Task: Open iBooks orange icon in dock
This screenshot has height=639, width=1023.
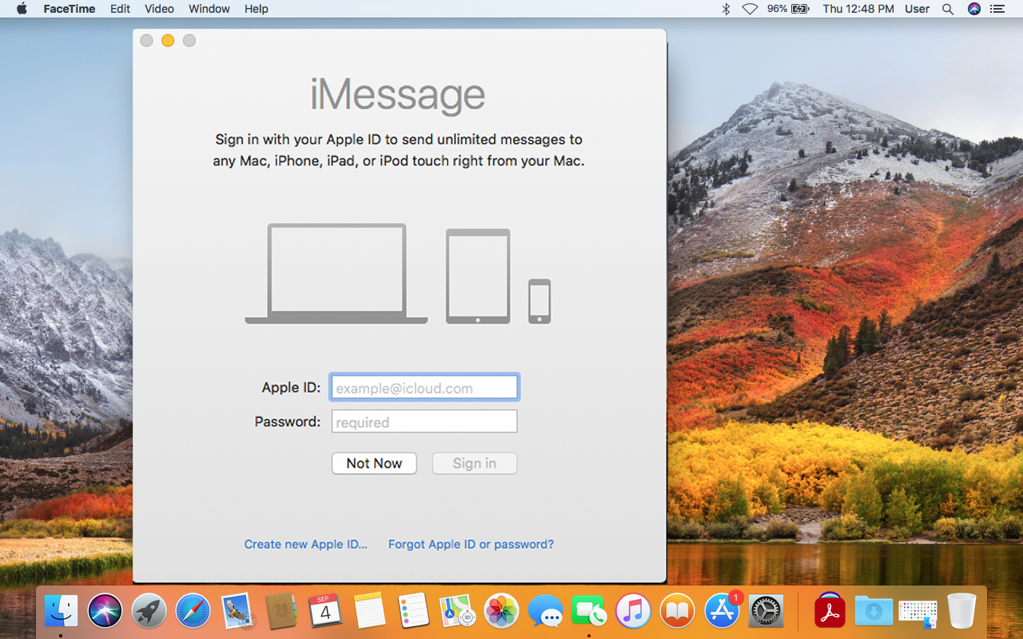Action: [678, 612]
